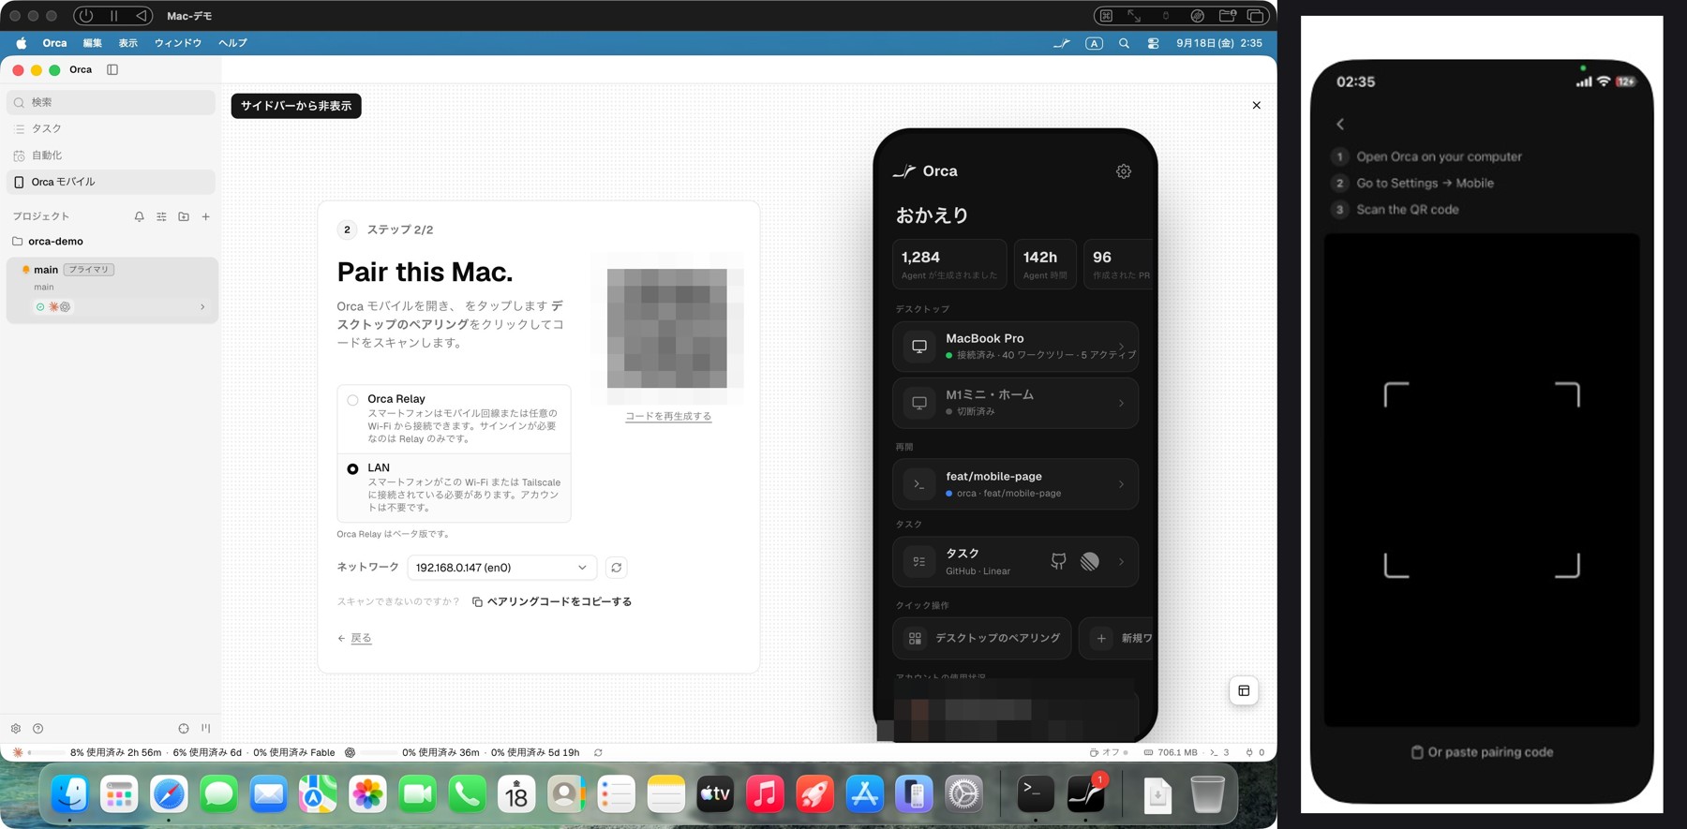1687x829 pixels.
Task: Open the ネットワーク 192.168.0.147 dropdown
Action: coord(502,568)
